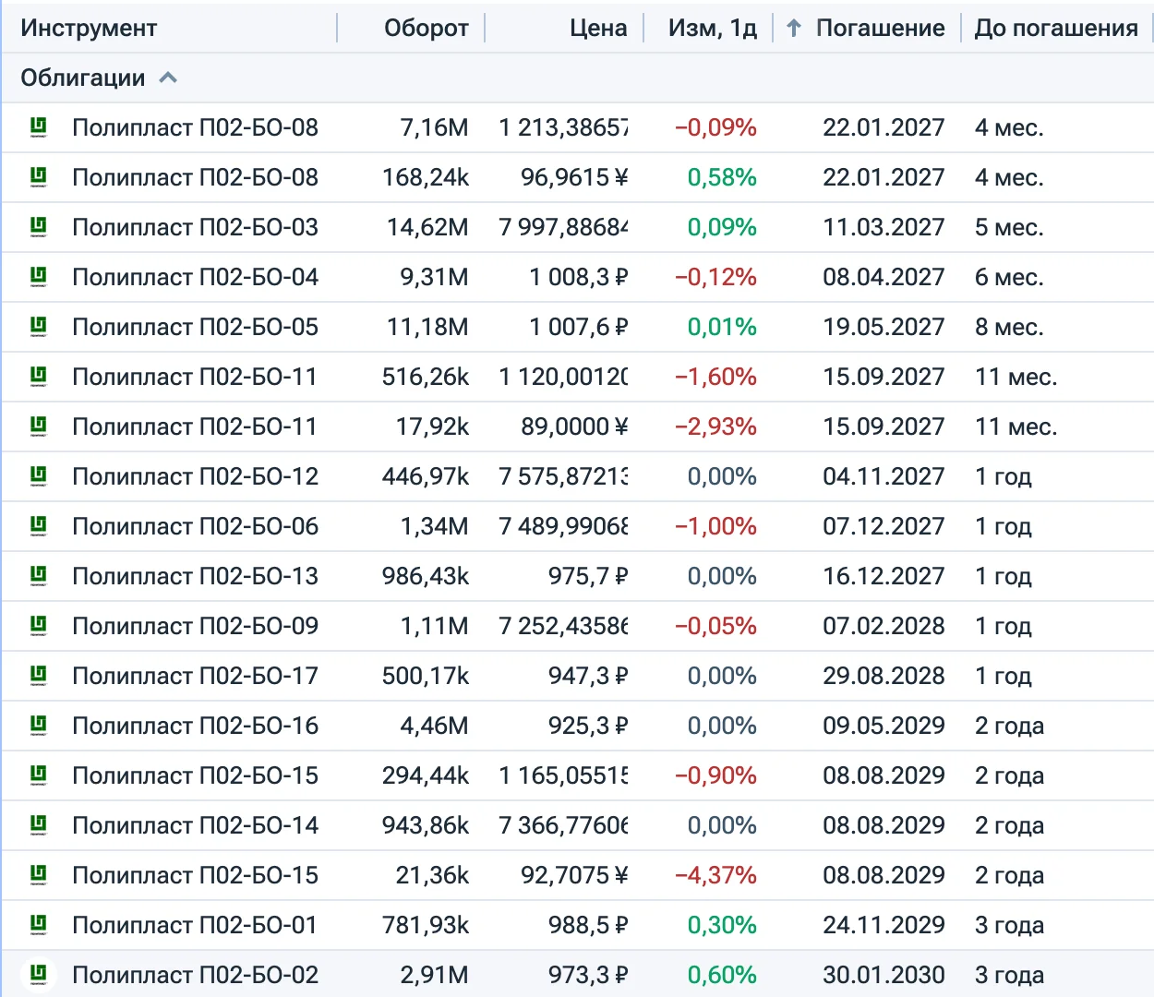Viewport: 1154px width, 997px height.
Task: Click Полипласт logo in П02-БО-03 row
Action: pos(39,227)
